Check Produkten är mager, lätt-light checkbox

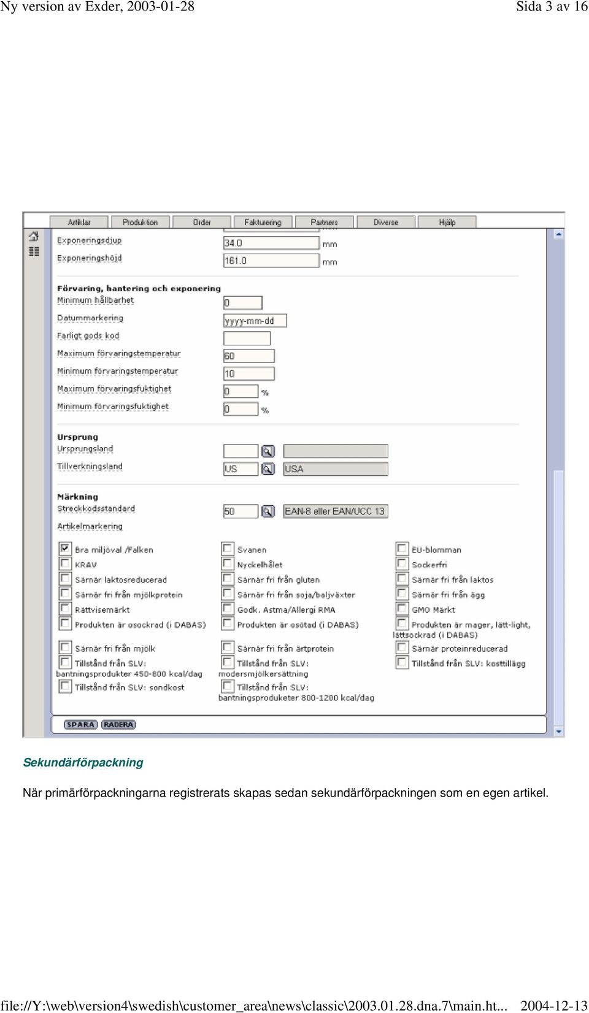click(x=402, y=624)
